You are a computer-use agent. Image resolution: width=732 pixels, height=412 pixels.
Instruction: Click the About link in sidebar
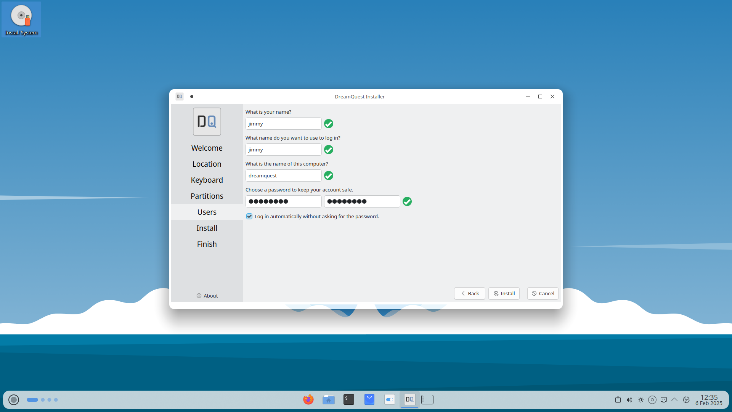click(x=207, y=296)
